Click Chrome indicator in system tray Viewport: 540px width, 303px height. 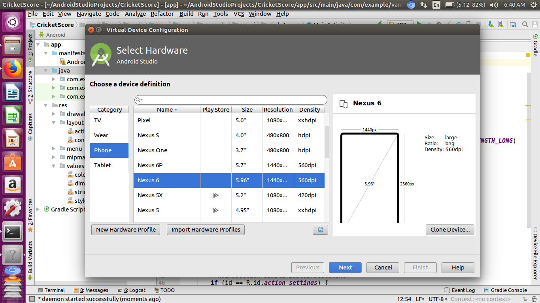(x=411, y=5)
